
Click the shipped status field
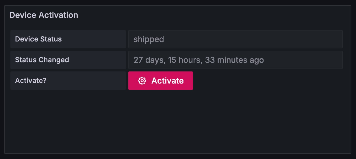pyautogui.click(x=235, y=39)
